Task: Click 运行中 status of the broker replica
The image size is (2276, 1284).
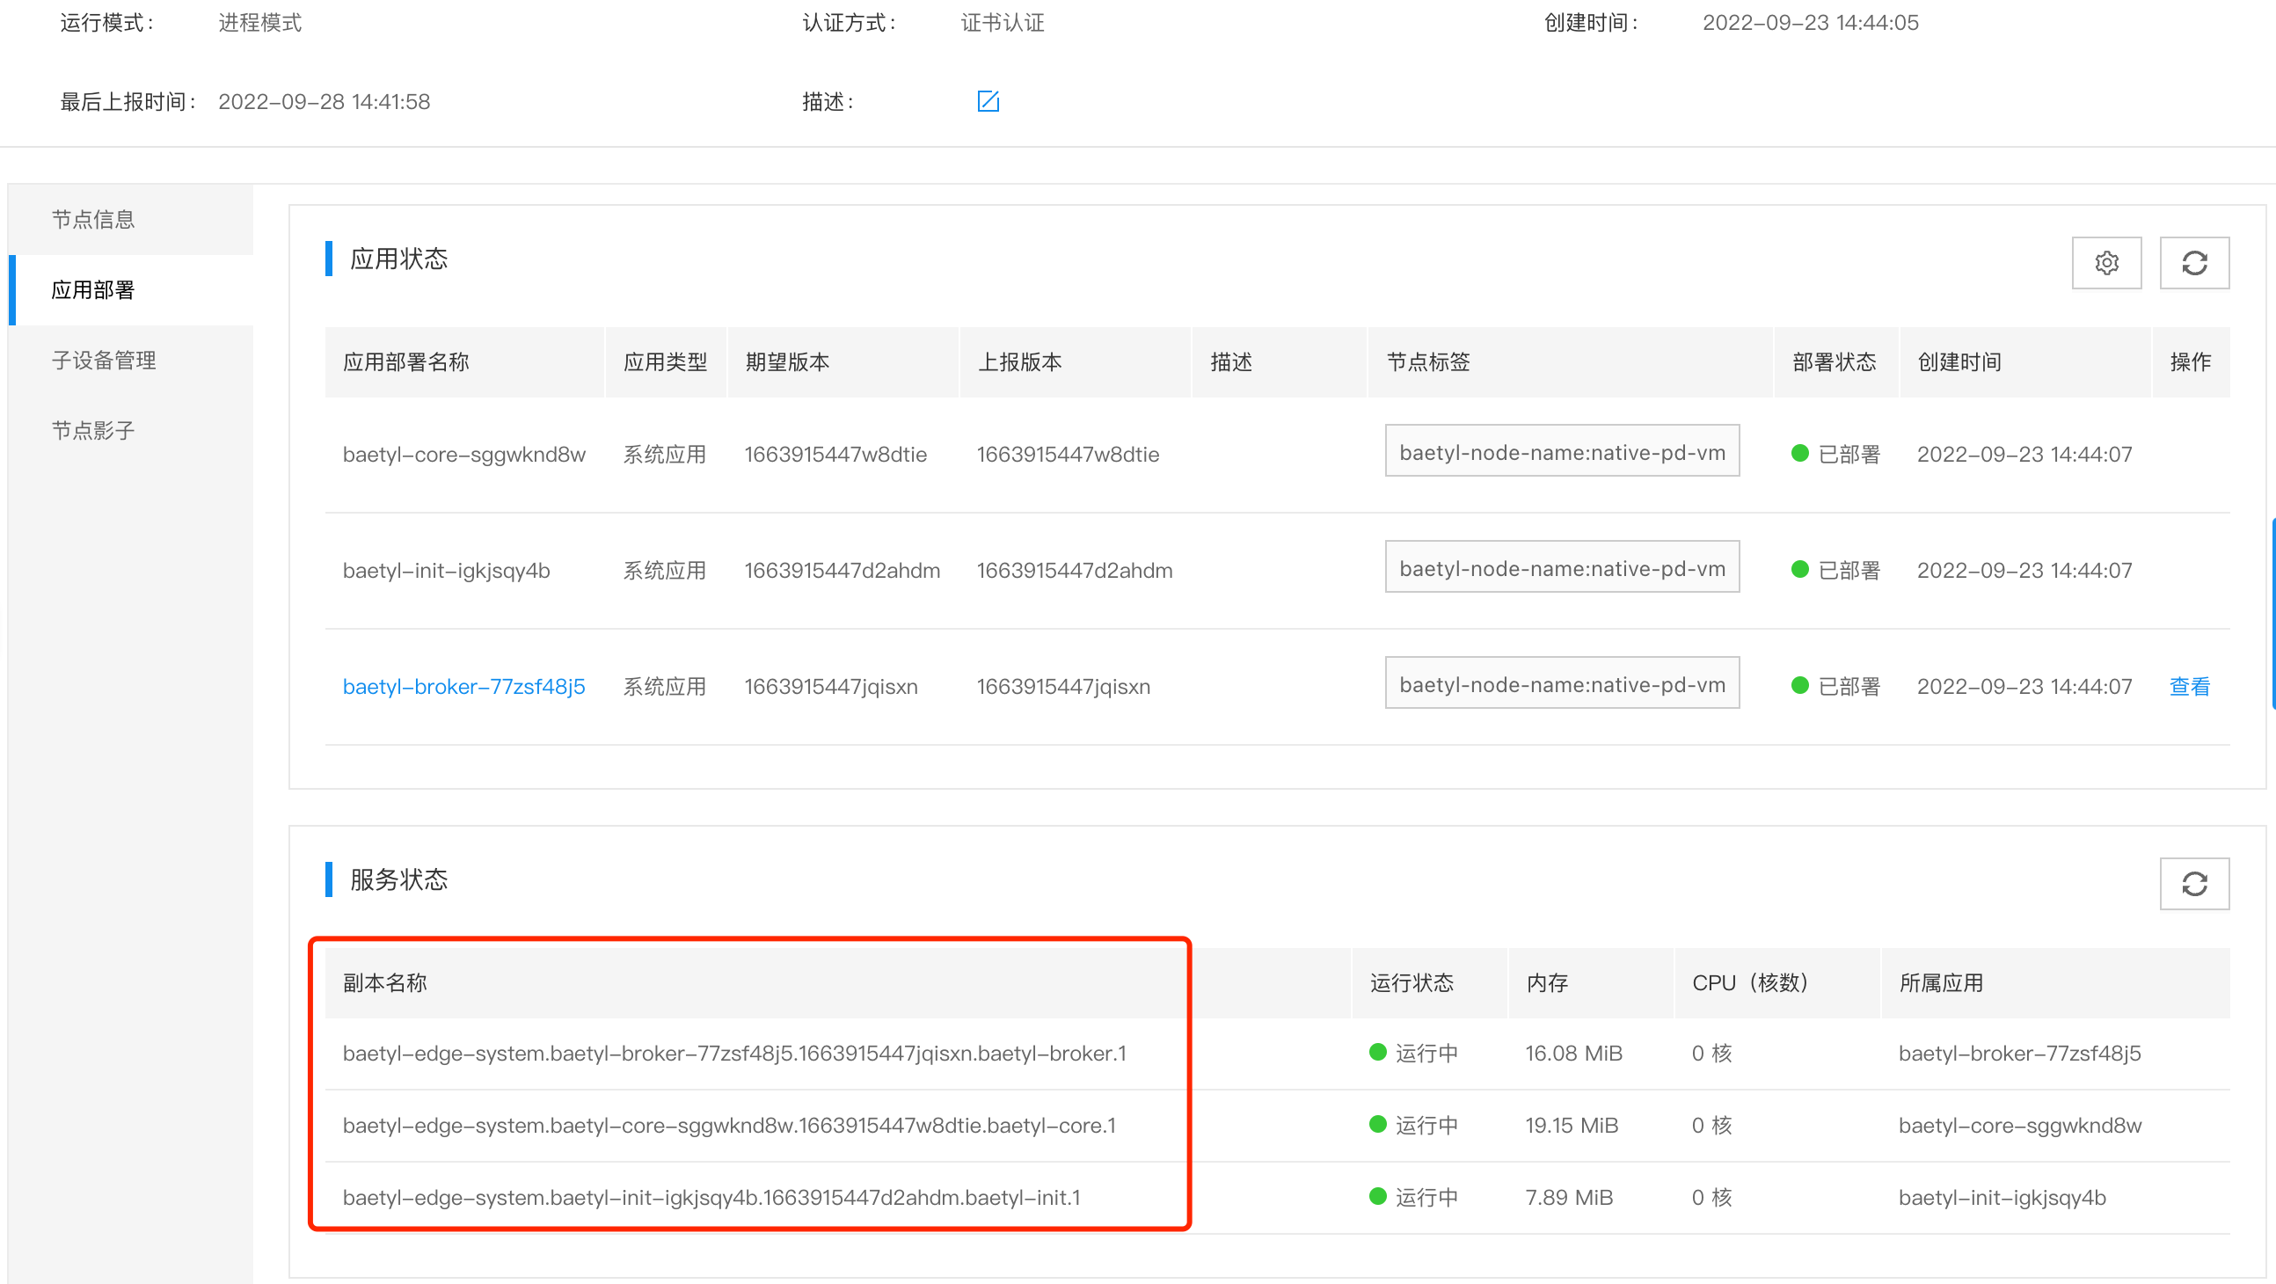Action: coord(1413,1054)
